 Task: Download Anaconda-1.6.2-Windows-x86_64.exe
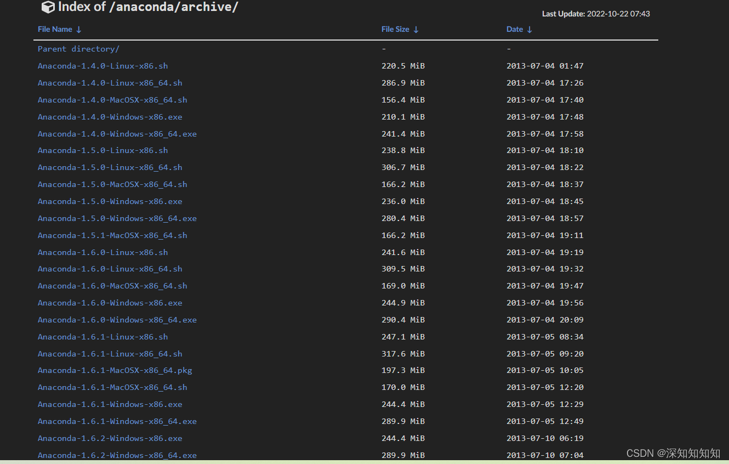tap(117, 455)
